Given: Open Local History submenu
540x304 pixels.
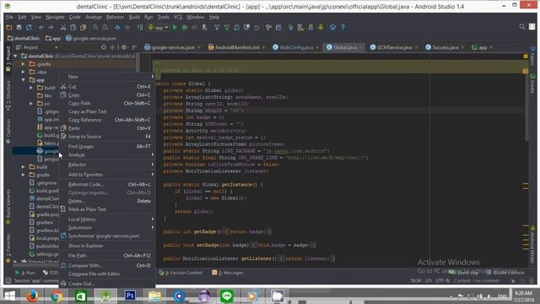Looking at the screenshot, I should pyautogui.click(x=107, y=220).
